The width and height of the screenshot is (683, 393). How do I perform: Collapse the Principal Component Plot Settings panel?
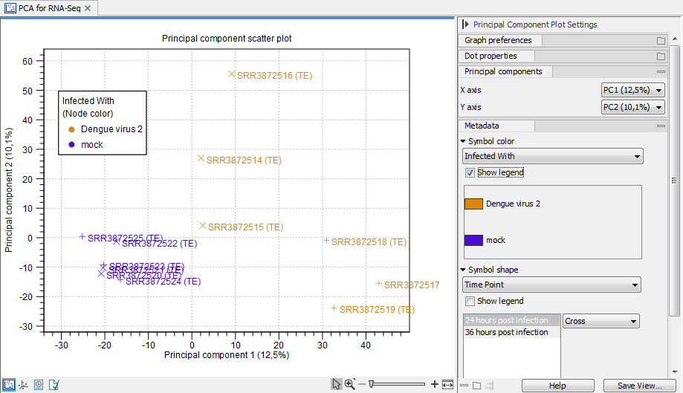pyautogui.click(x=464, y=25)
